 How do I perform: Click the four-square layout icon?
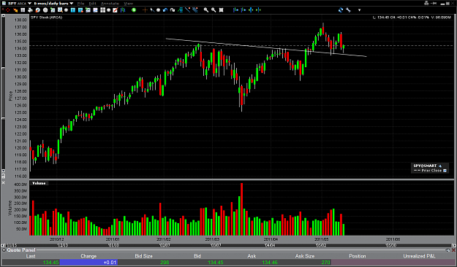[102, 10]
